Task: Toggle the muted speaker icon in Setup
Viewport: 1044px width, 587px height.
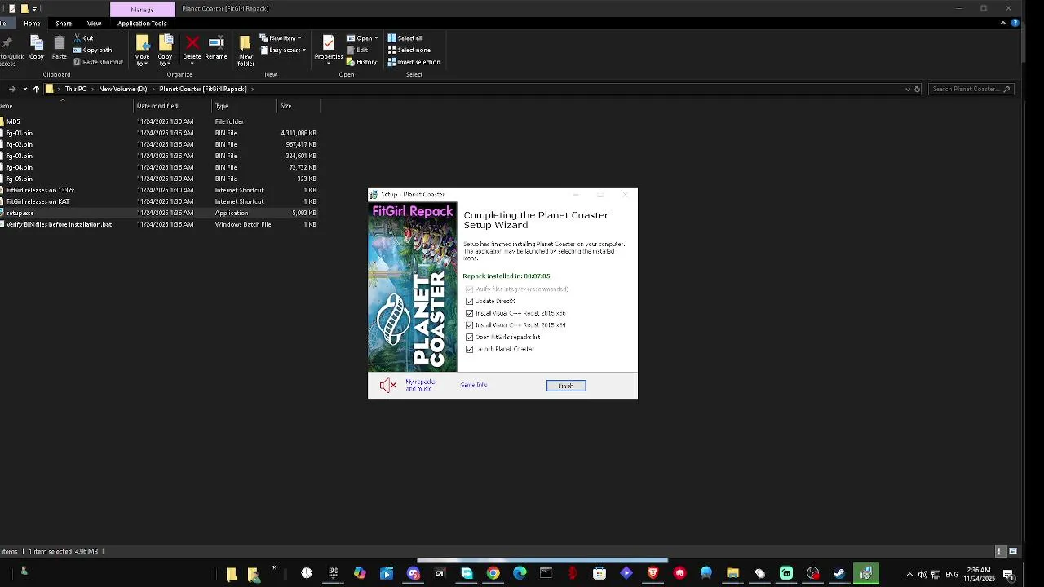Action: coord(387,386)
